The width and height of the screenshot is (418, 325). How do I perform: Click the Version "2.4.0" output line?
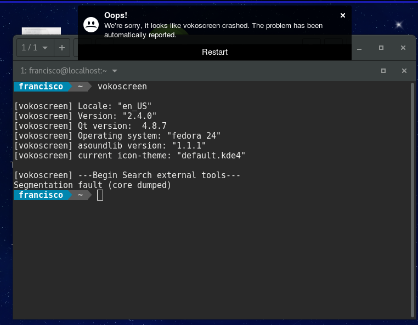tap(86, 116)
